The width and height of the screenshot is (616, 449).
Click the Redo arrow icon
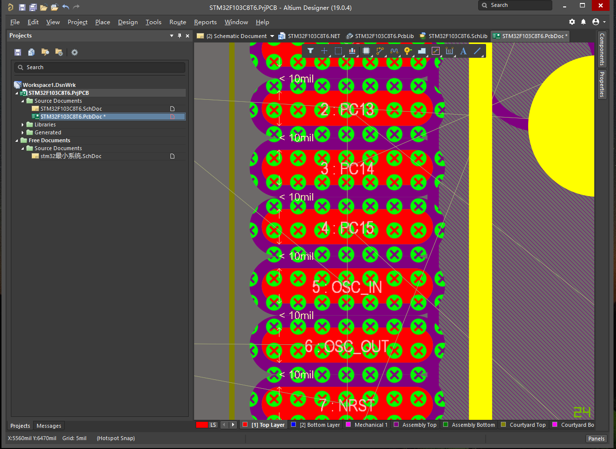click(x=76, y=7)
